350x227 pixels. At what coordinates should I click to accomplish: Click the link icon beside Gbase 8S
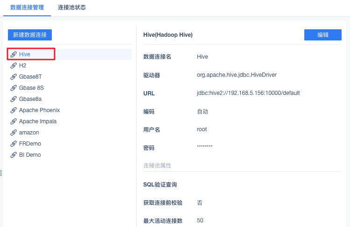(14, 88)
